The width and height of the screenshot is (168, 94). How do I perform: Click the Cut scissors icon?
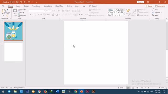click(8, 10)
